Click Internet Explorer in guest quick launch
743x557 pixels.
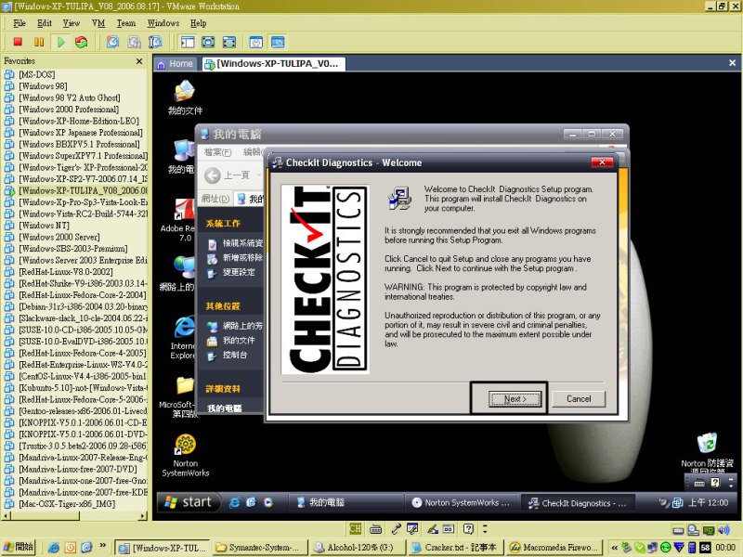[235, 502]
